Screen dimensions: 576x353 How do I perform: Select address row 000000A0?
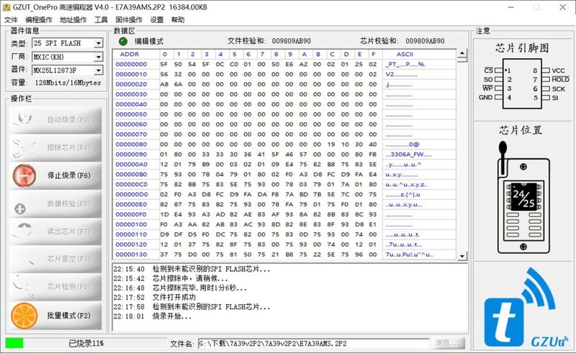click(x=131, y=165)
